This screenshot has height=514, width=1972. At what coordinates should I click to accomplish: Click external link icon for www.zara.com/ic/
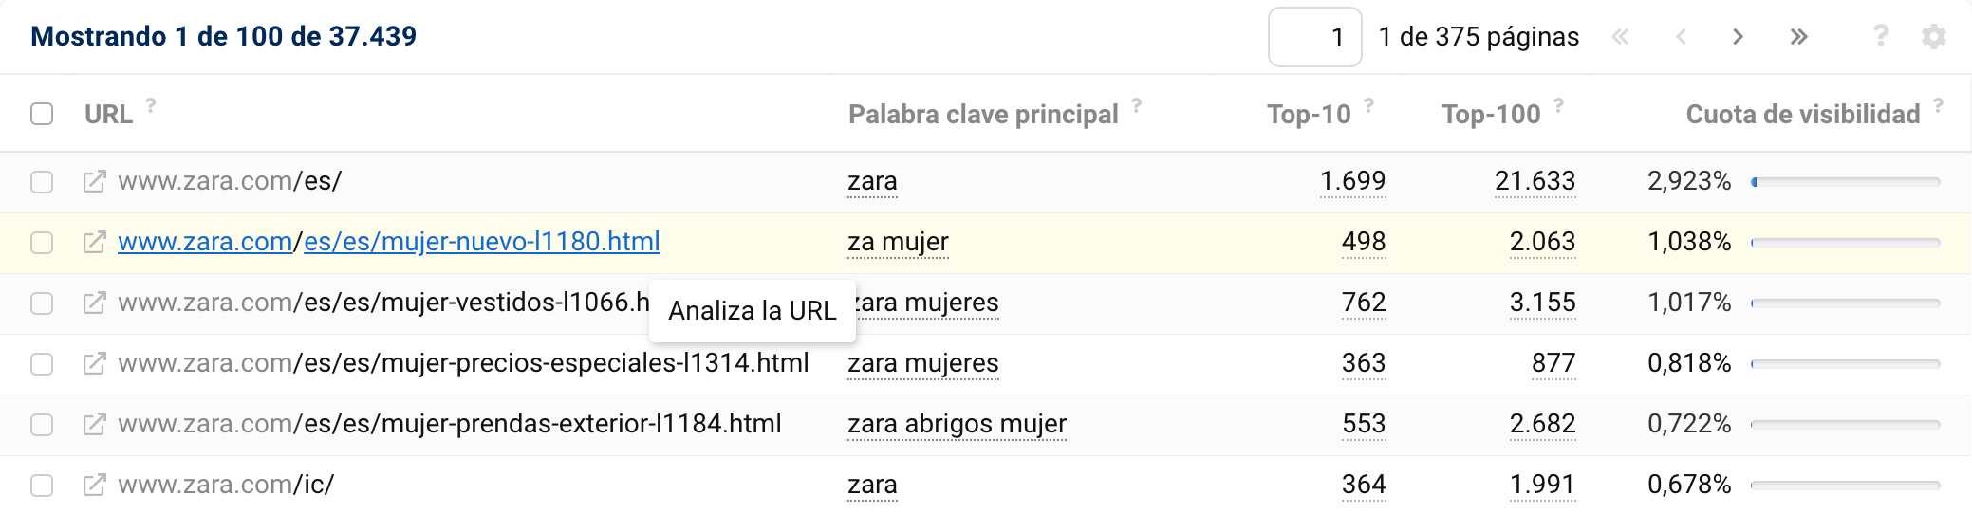94,485
